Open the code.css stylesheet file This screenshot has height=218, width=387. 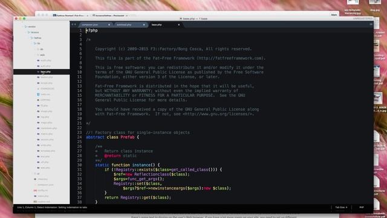click(x=45, y=94)
